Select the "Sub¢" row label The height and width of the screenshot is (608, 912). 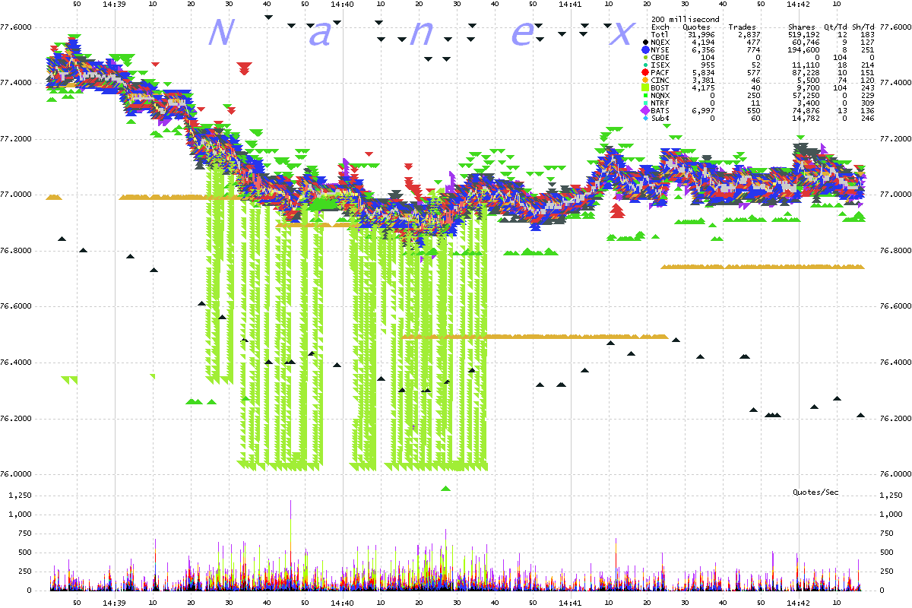pos(660,119)
